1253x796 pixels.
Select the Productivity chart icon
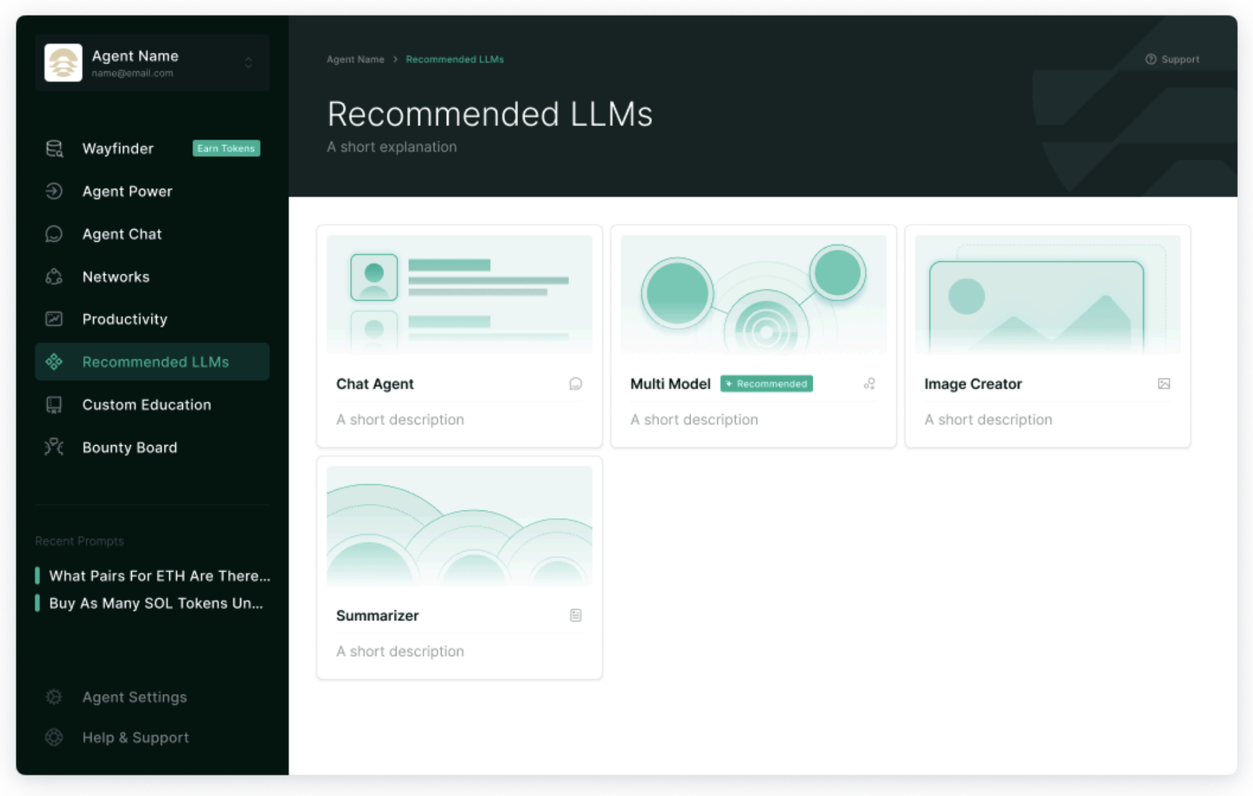pyautogui.click(x=54, y=319)
